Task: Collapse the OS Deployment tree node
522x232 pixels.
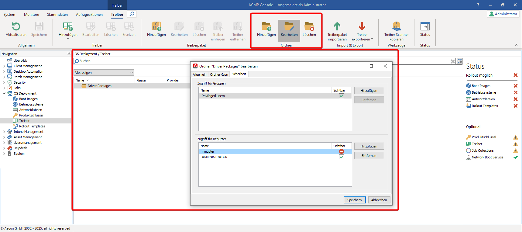Action: tap(4, 93)
